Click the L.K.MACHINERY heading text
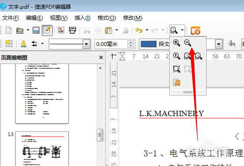Viewport: 244px width, 166px height. 171,113
